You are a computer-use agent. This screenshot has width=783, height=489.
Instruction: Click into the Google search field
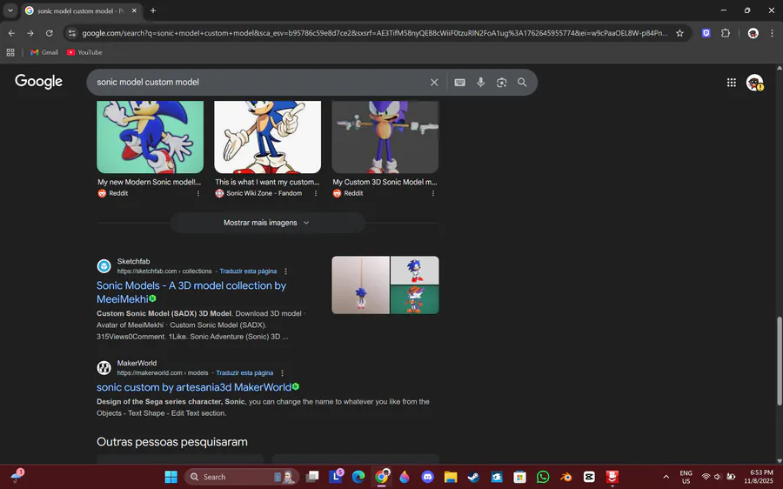coord(259,83)
